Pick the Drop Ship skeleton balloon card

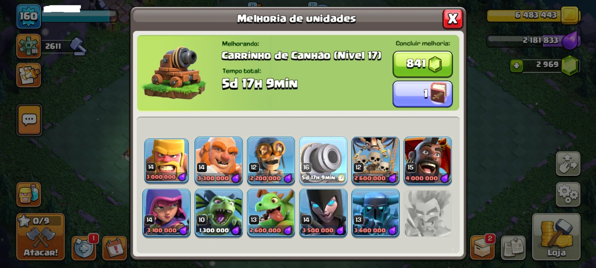pos(375,160)
